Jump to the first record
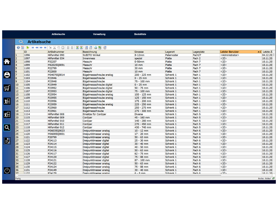The image size is (278, 214). pyautogui.click(x=33, y=47)
